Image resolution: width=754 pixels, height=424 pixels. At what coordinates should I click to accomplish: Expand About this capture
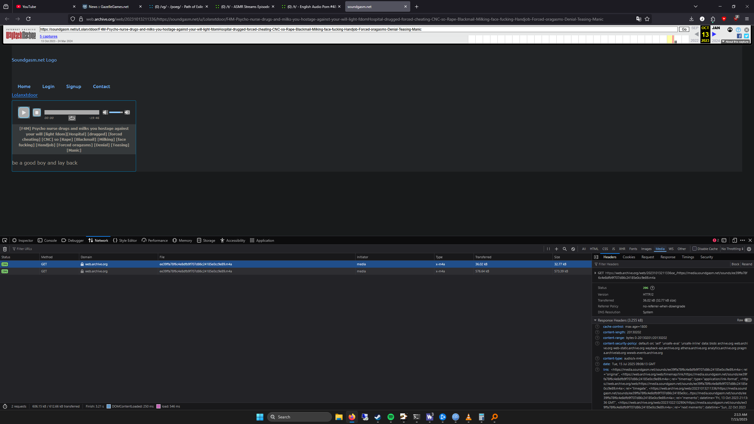(735, 42)
